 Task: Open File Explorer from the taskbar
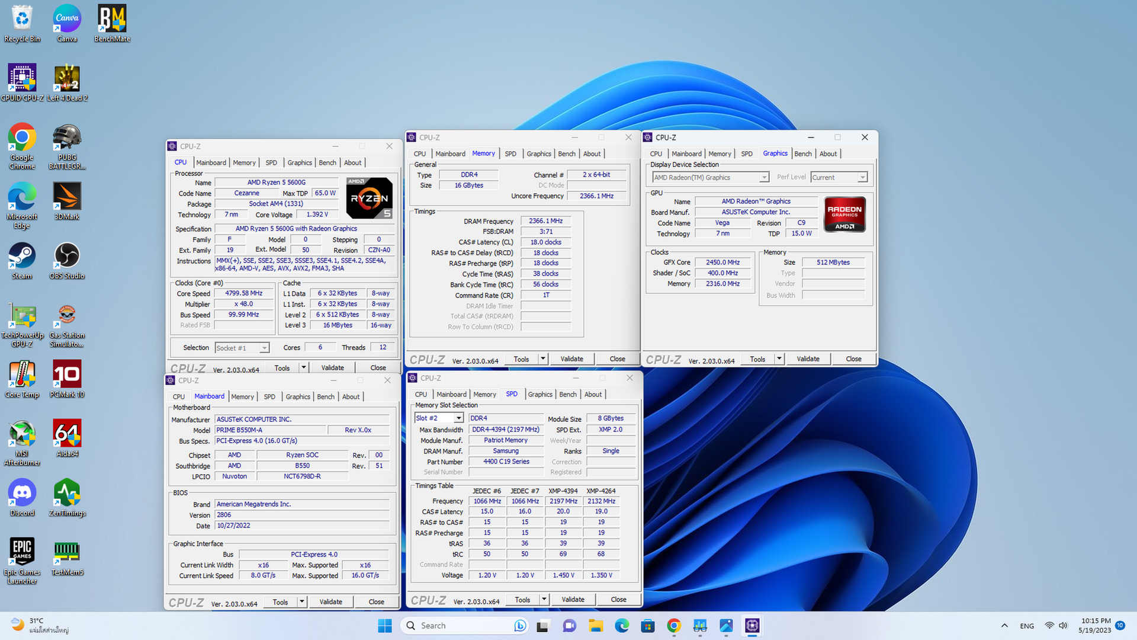point(596,626)
